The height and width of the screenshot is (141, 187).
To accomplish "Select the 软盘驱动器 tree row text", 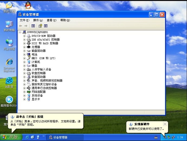I will click(x=38, y=77).
